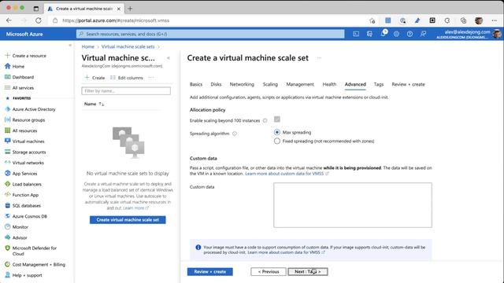Click the Filter by name field
The image size is (504, 283).
click(x=126, y=91)
